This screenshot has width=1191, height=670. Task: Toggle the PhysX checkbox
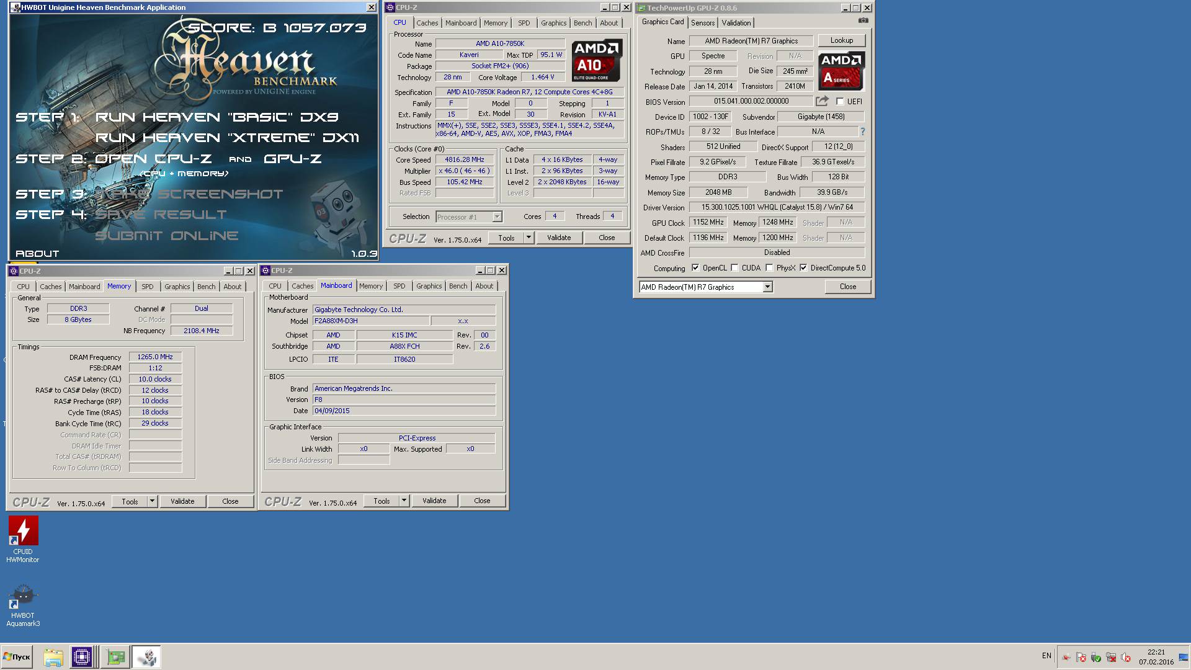[769, 268]
